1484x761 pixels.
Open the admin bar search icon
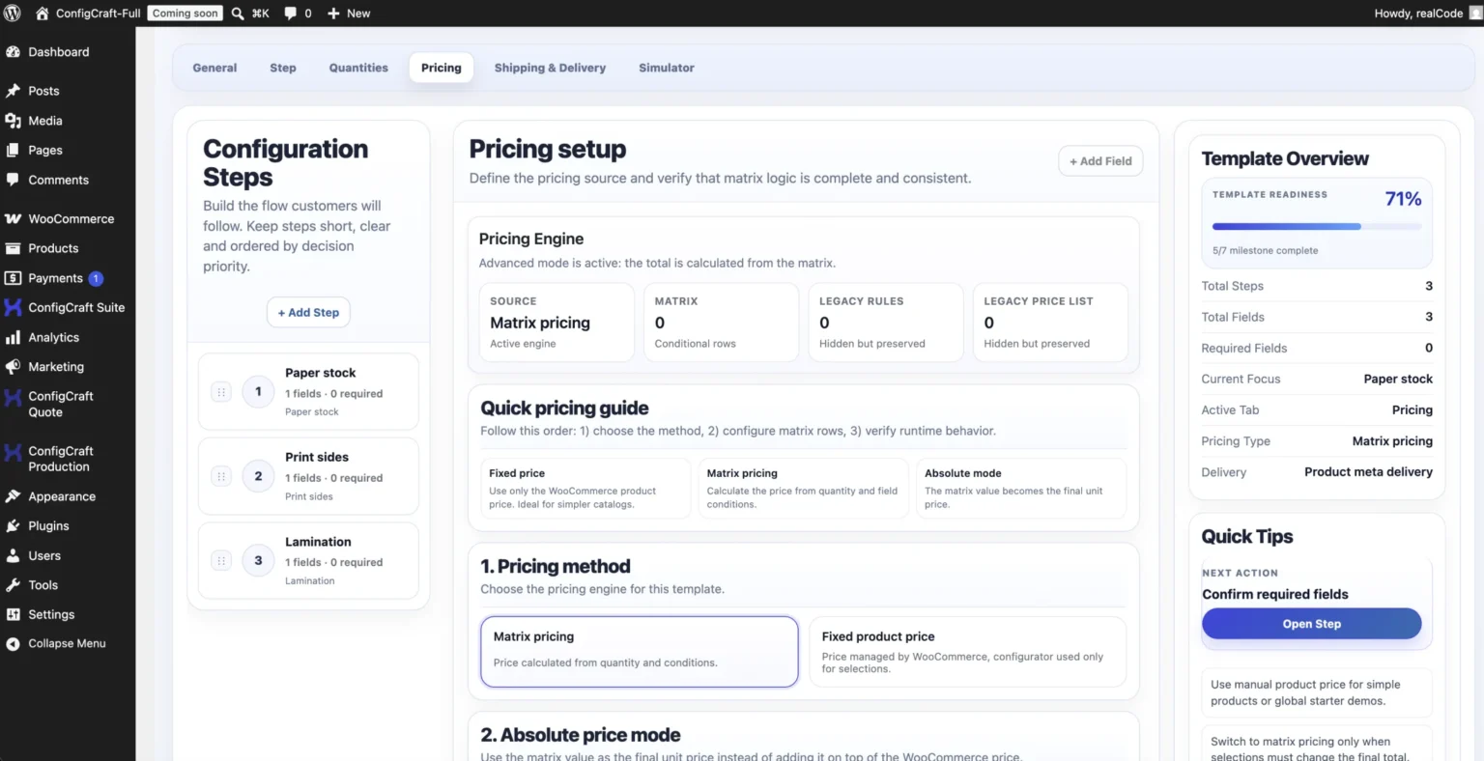(x=238, y=14)
